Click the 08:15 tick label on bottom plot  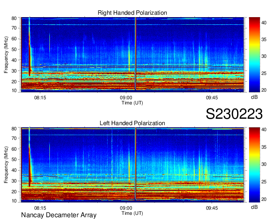pyautogui.click(x=40, y=208)
